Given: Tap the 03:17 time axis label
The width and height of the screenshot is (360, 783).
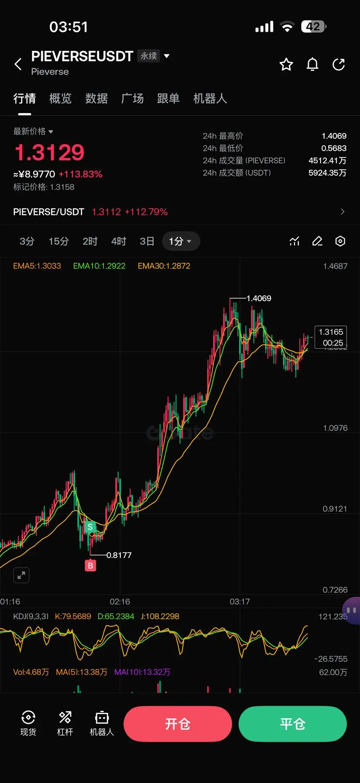Looking at the screenshot, I should (x=240, y=602).
